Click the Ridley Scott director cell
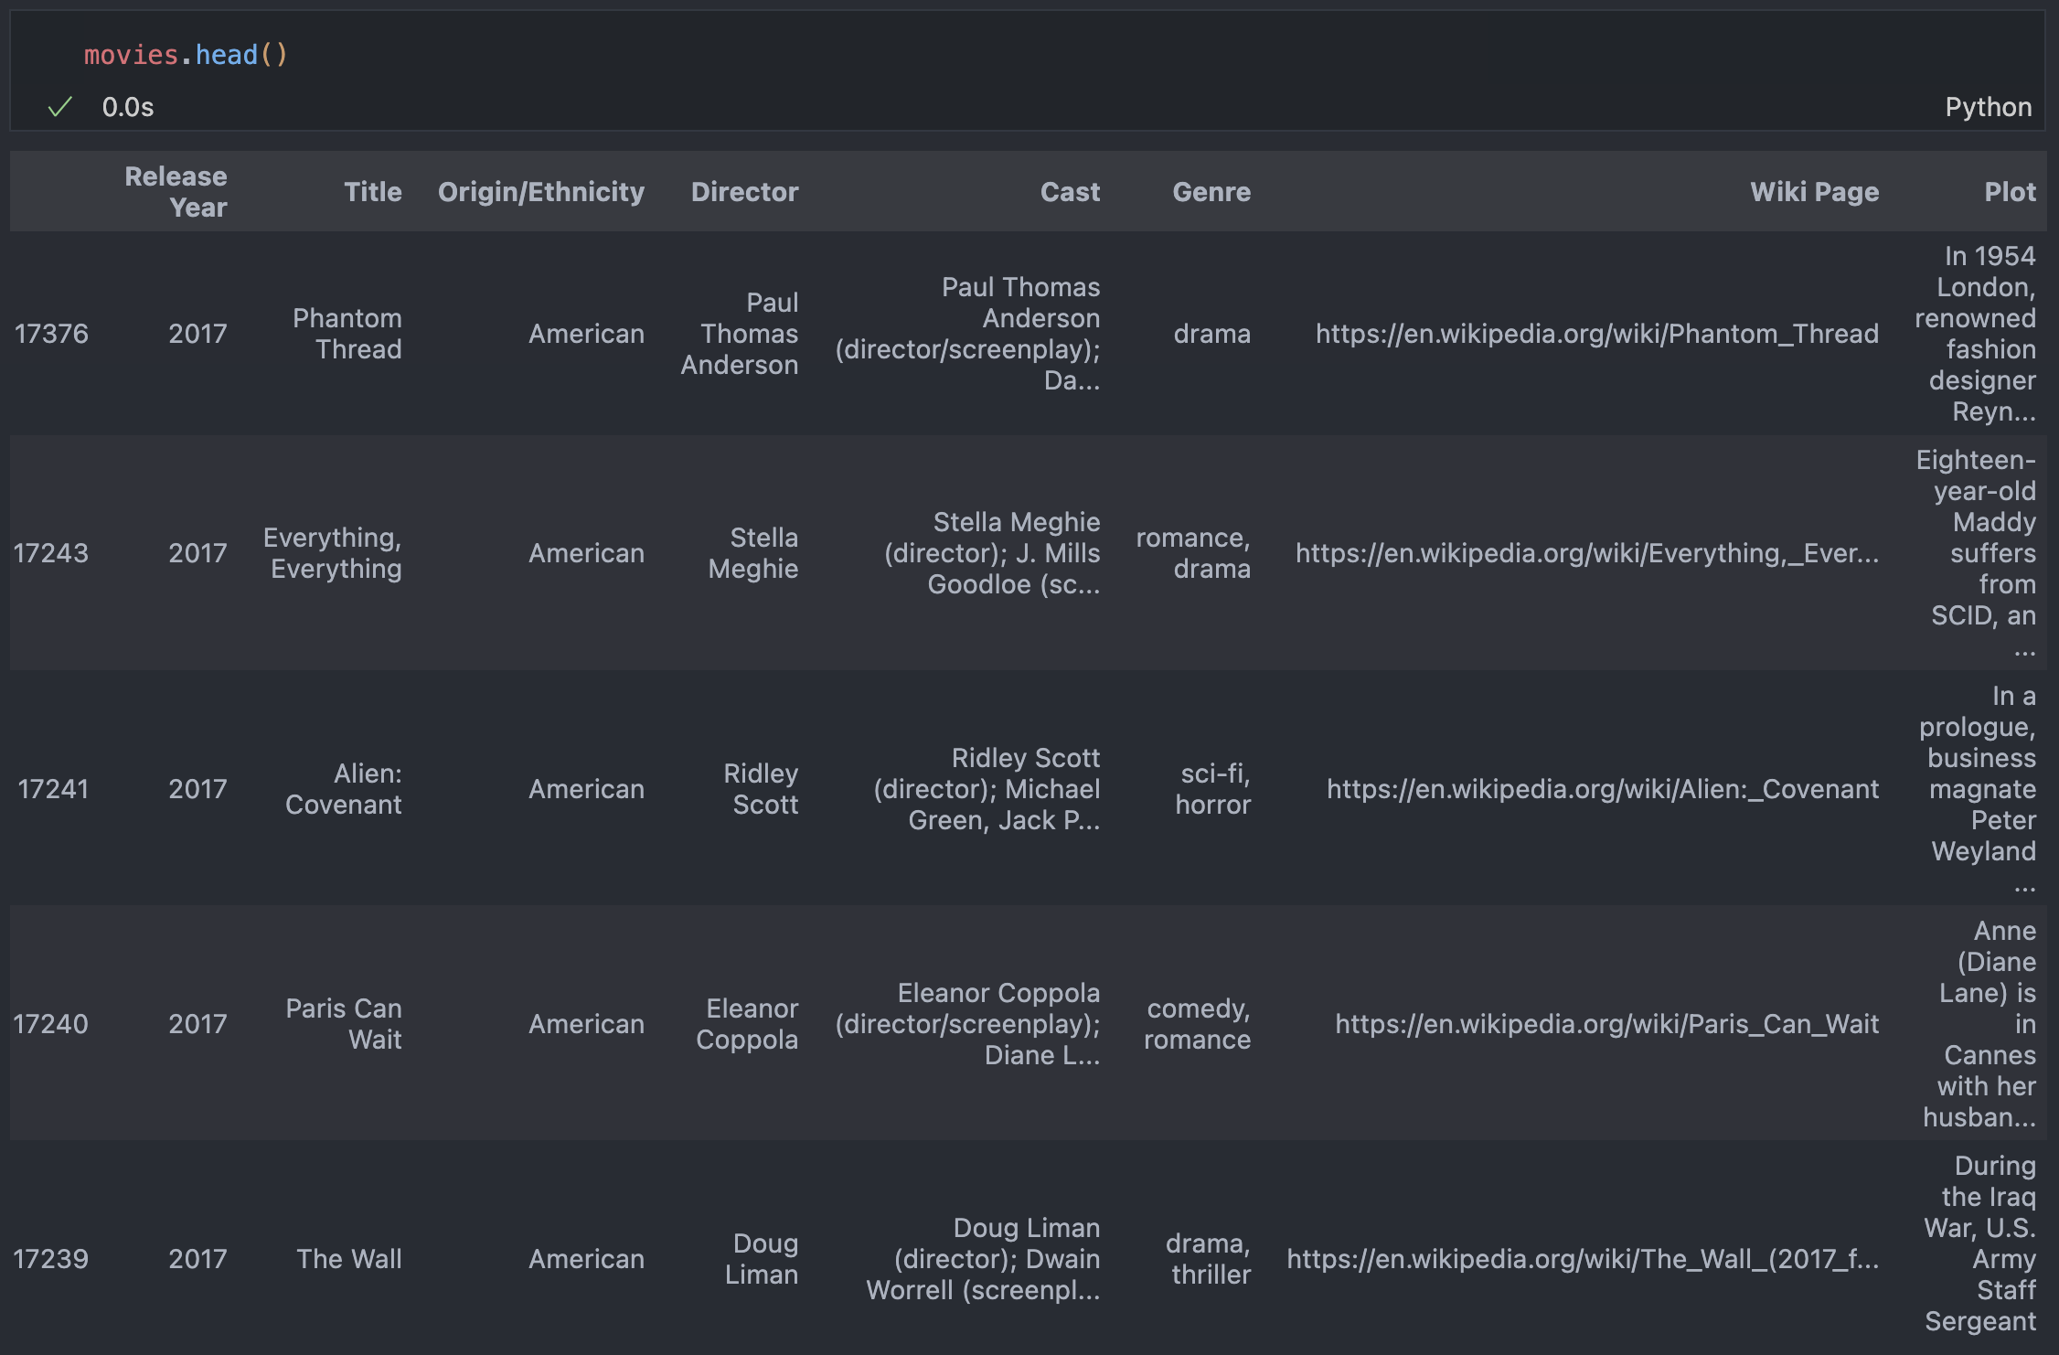Image resolution: width=2059 pixels, height=1355 pixels. point(761,789)
